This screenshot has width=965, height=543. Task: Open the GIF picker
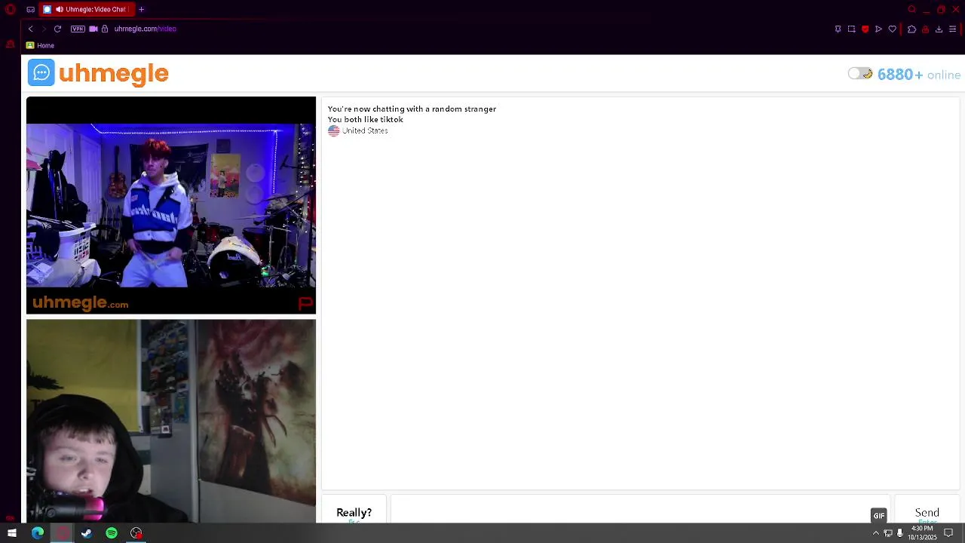[x=879, y=516]
